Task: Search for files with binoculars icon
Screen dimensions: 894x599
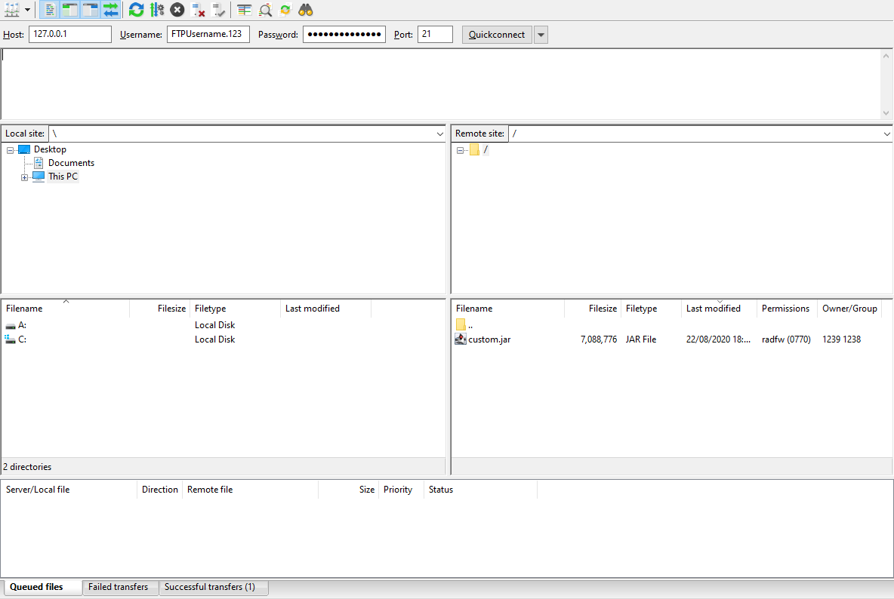Action: pos(306,10)
